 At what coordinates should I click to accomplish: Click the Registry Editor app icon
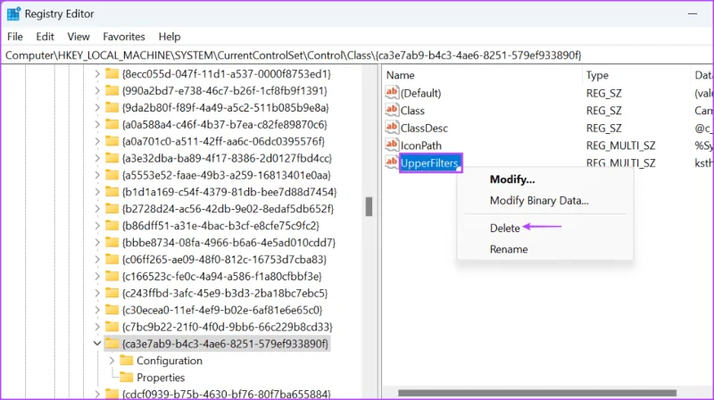coord(13,13)
